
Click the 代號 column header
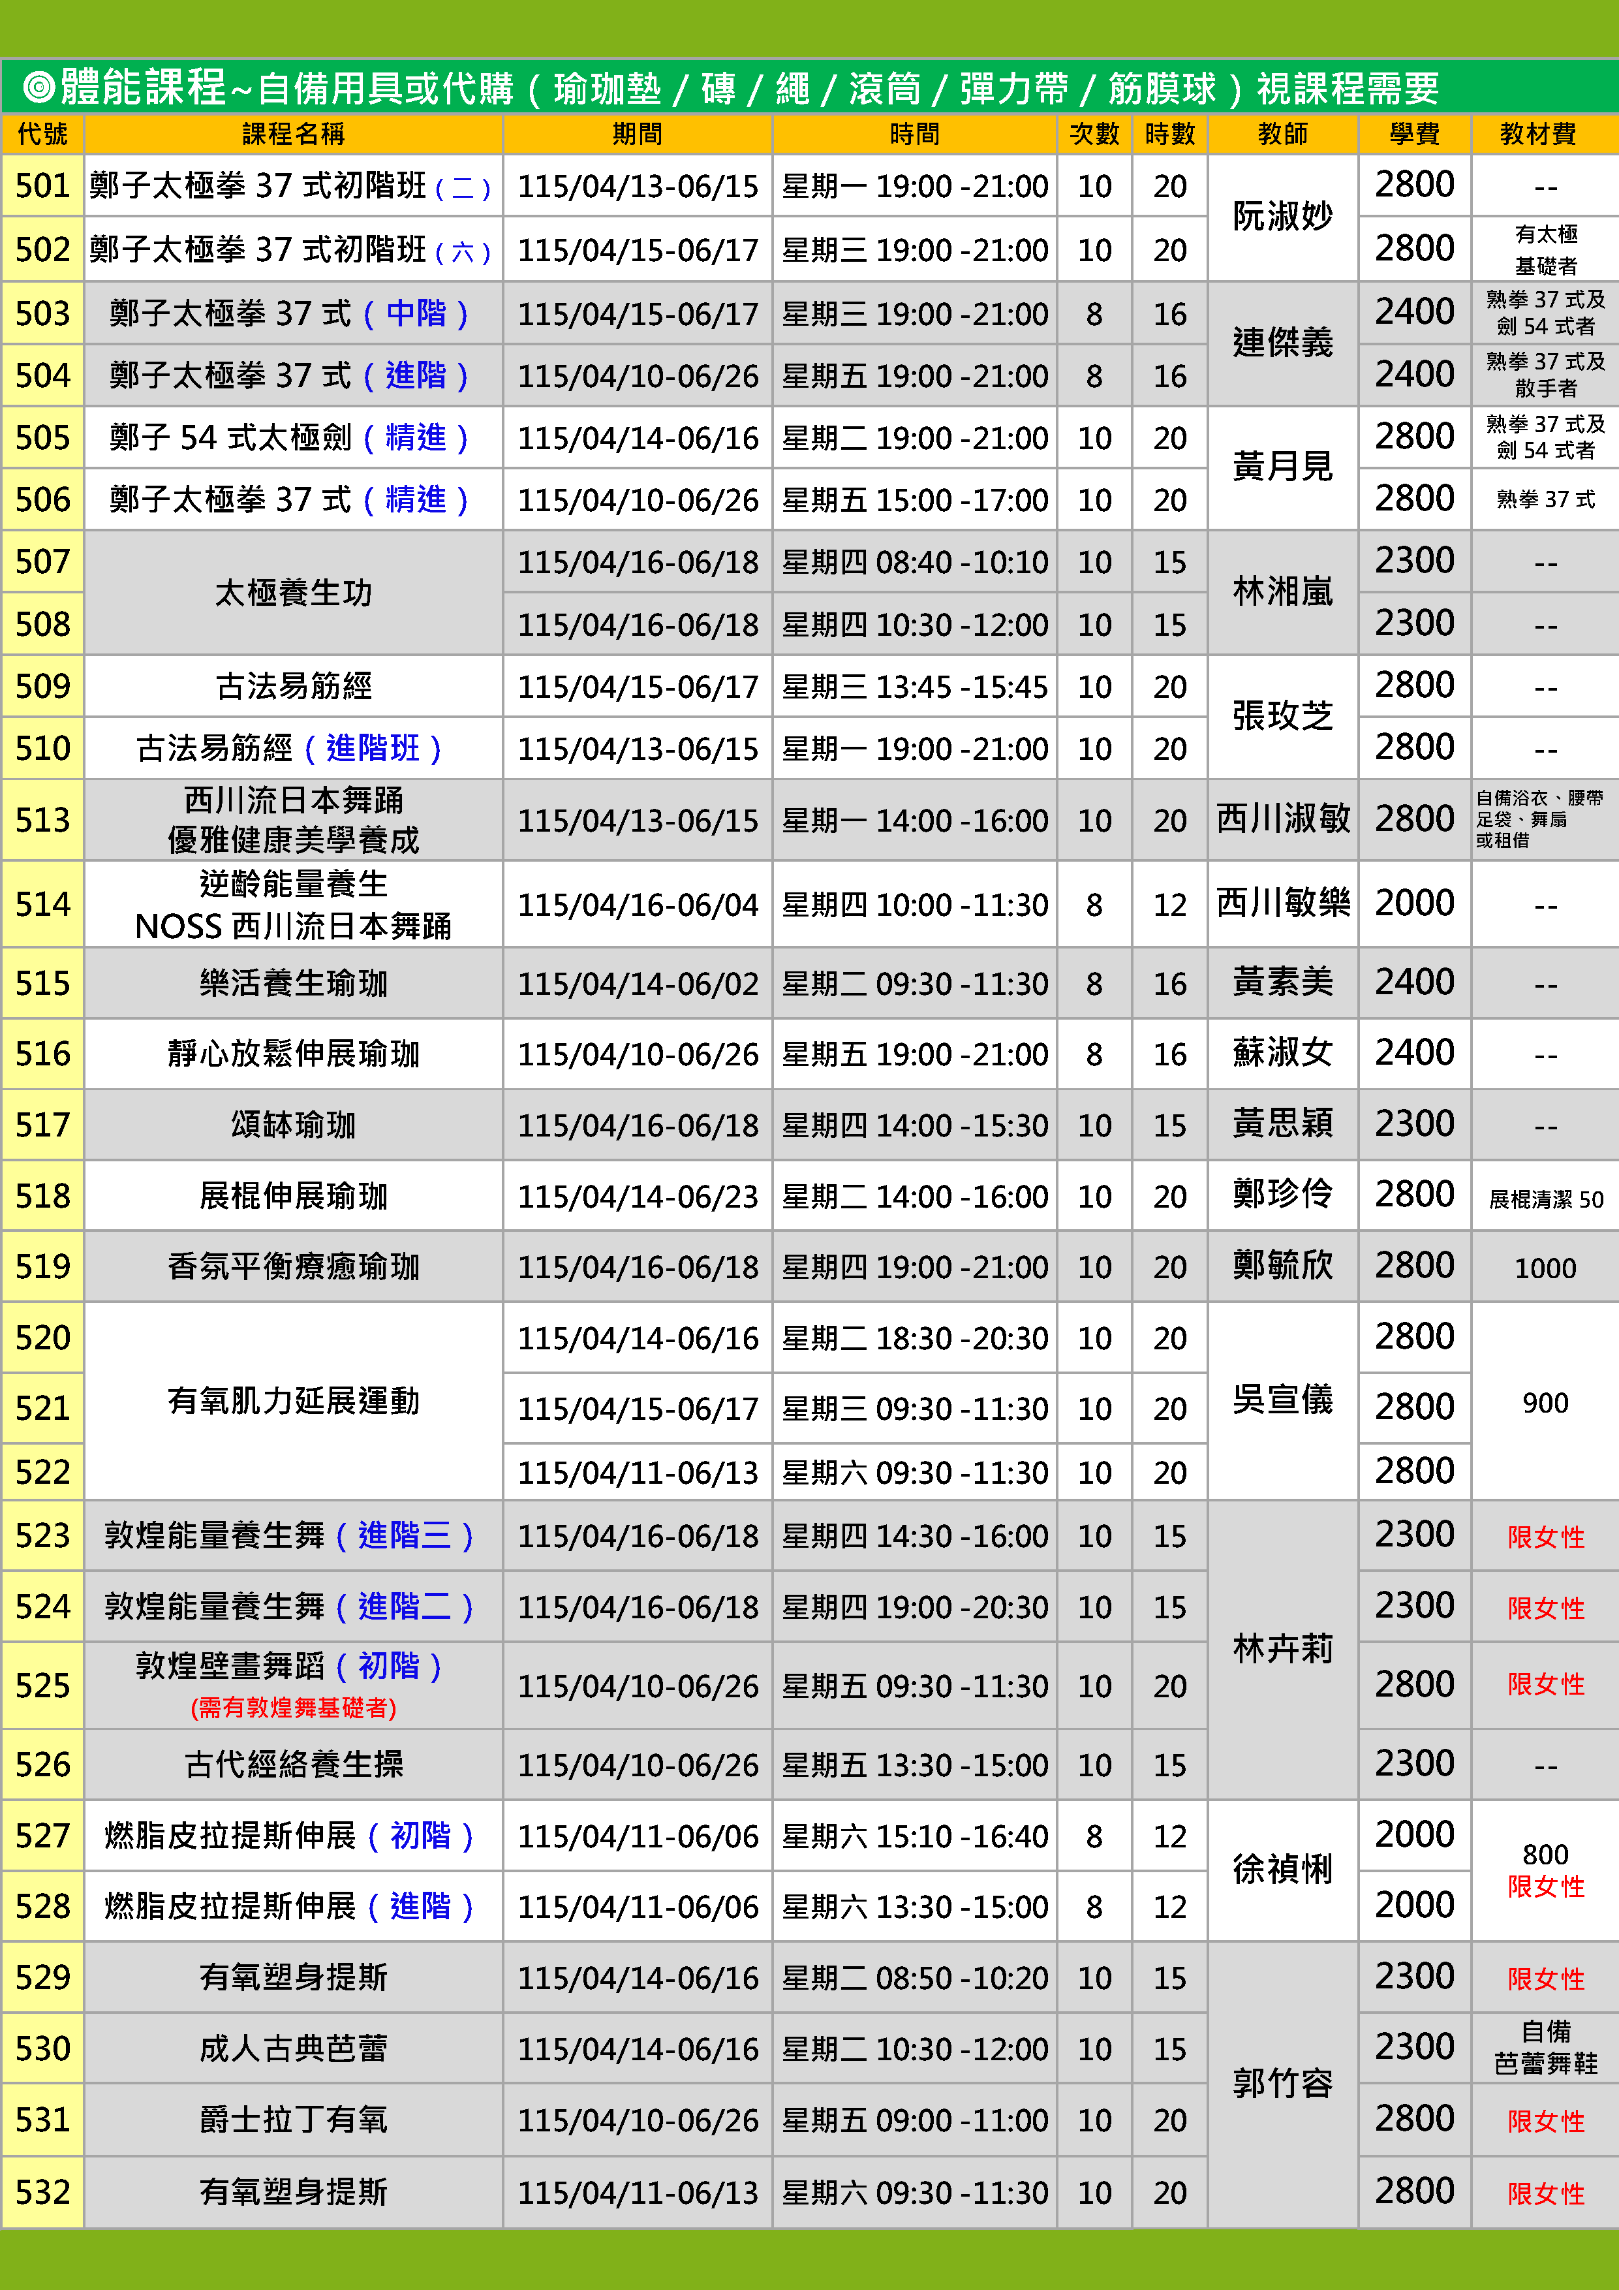click(x=42, y=134)
